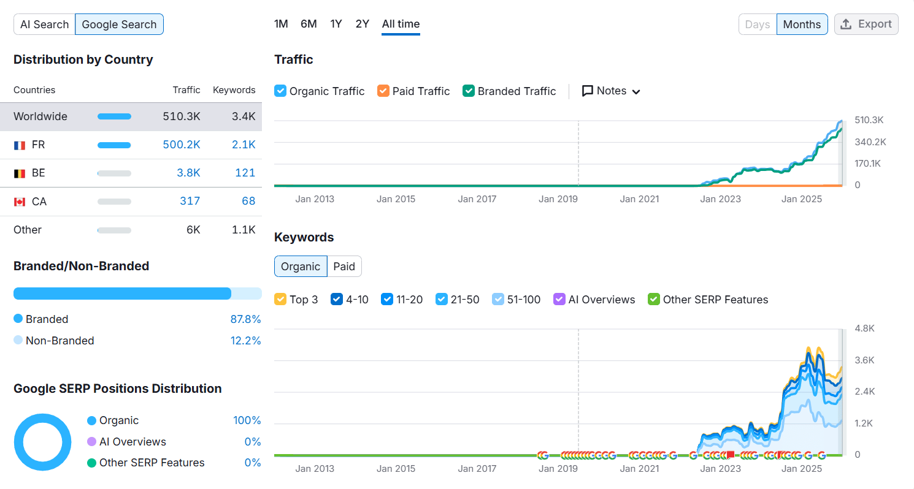Switch chart granularity to Days

tap(757, 25)
